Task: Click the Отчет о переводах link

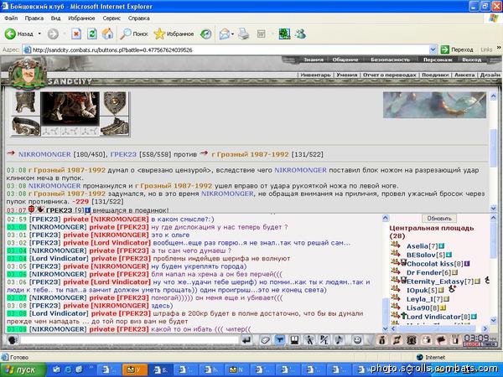Action: pos(390,75)
